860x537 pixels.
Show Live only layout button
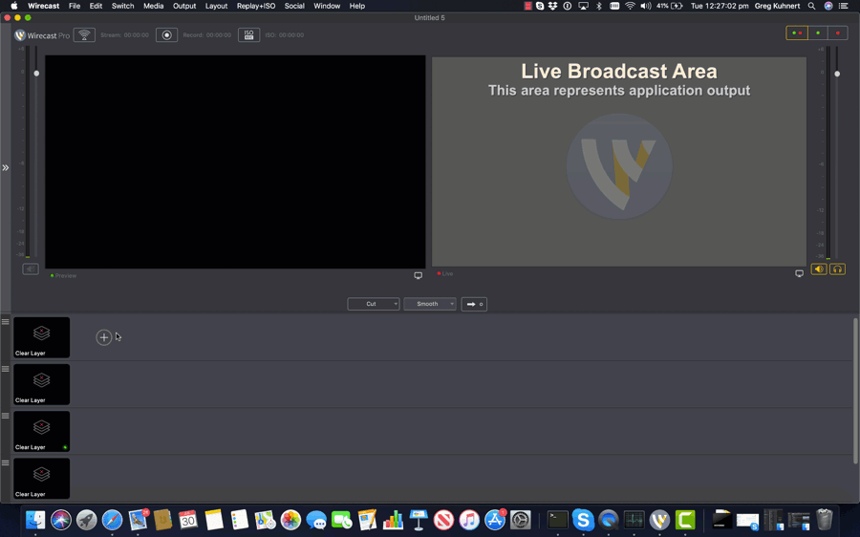[x=837, y=32]
